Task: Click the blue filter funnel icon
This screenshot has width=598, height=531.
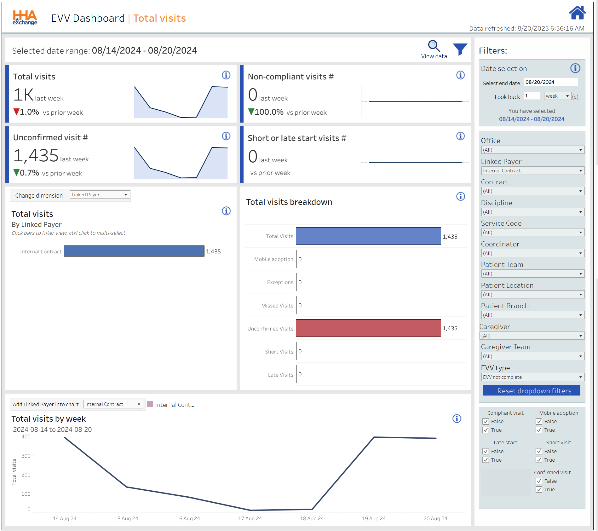Action: (460, 49)
